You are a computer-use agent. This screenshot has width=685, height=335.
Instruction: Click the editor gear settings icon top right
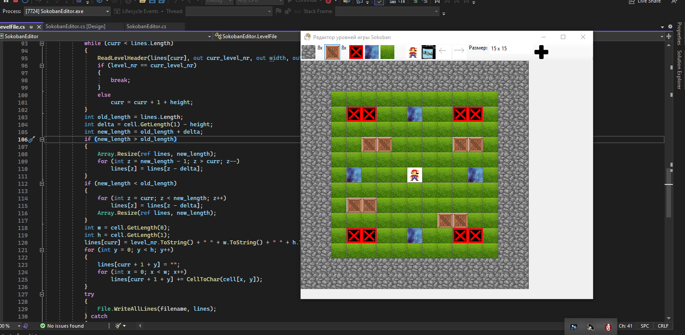click(x=670, y=26)
